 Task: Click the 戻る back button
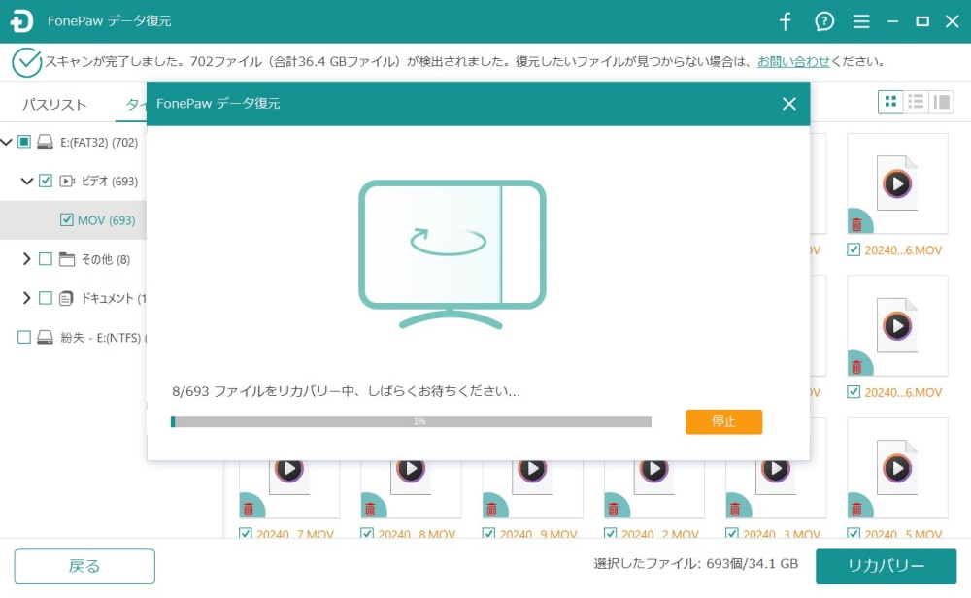point(84,566)
